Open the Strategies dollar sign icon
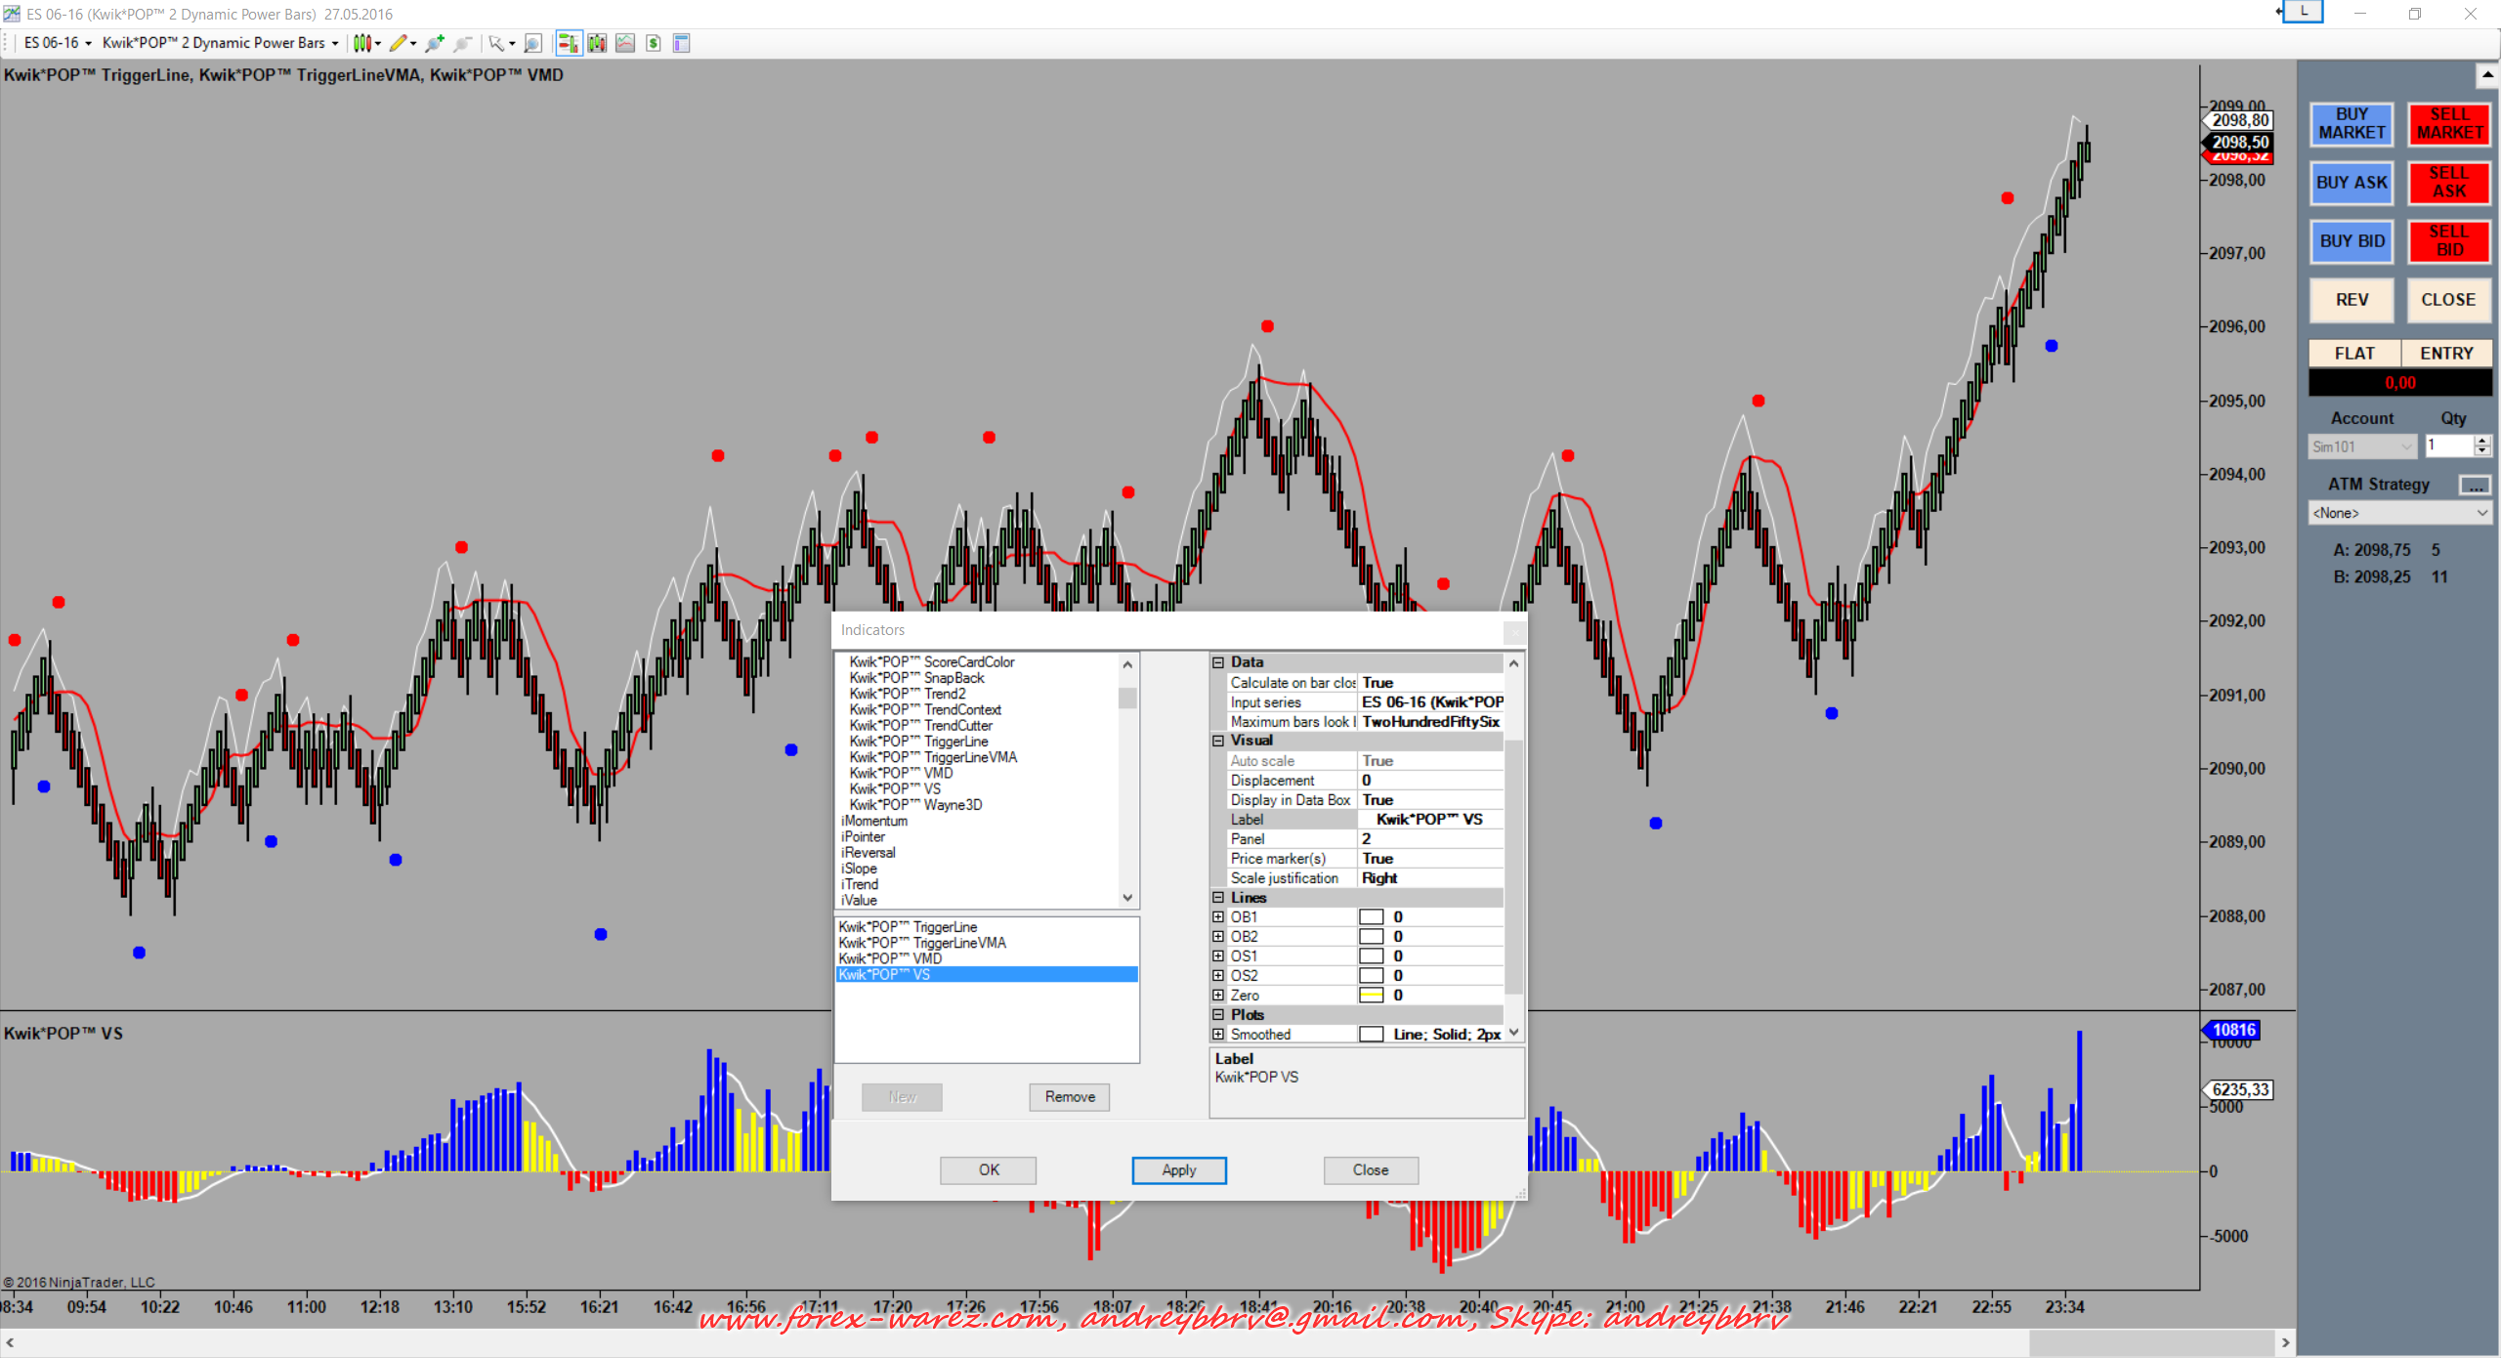The width and height of the screenshot is (2501, 1358). (654, 43)
